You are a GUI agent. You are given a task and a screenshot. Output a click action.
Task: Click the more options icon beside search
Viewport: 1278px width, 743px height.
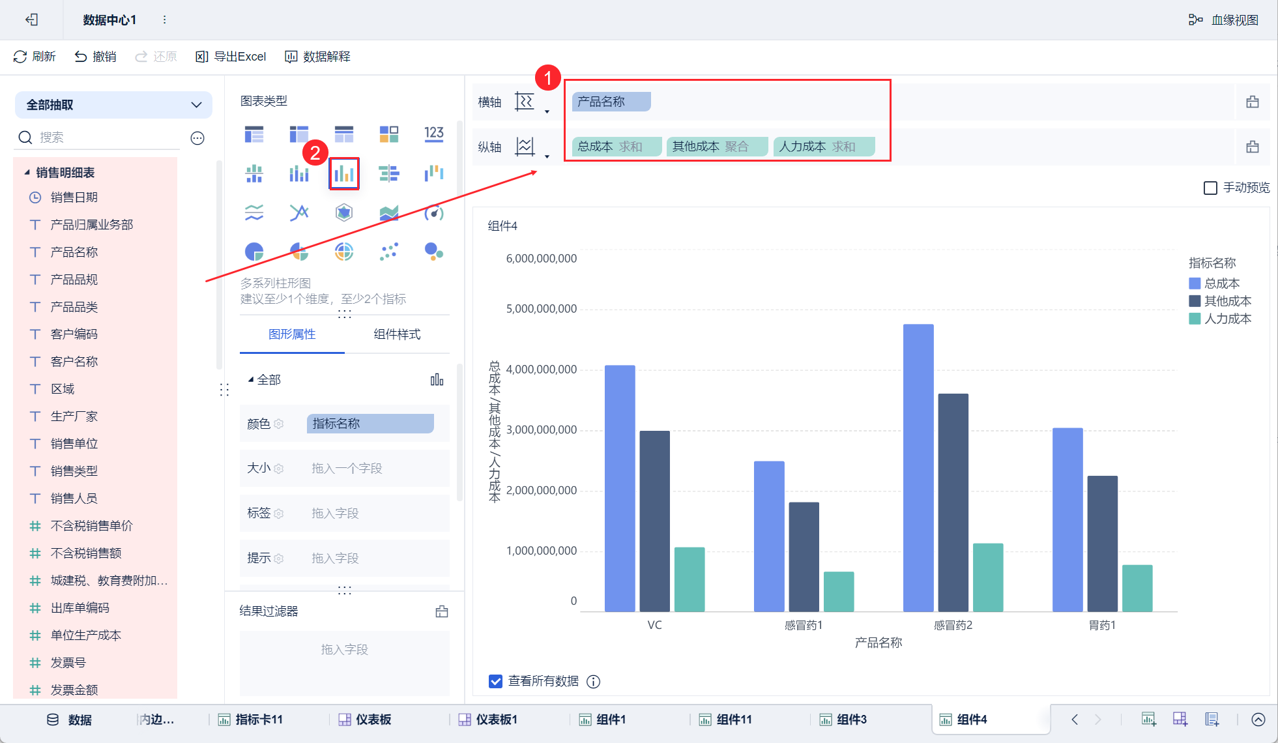pyautogui.click(x=197, y=138)
